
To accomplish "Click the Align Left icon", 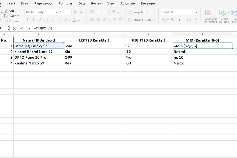I will click(92, 20).
